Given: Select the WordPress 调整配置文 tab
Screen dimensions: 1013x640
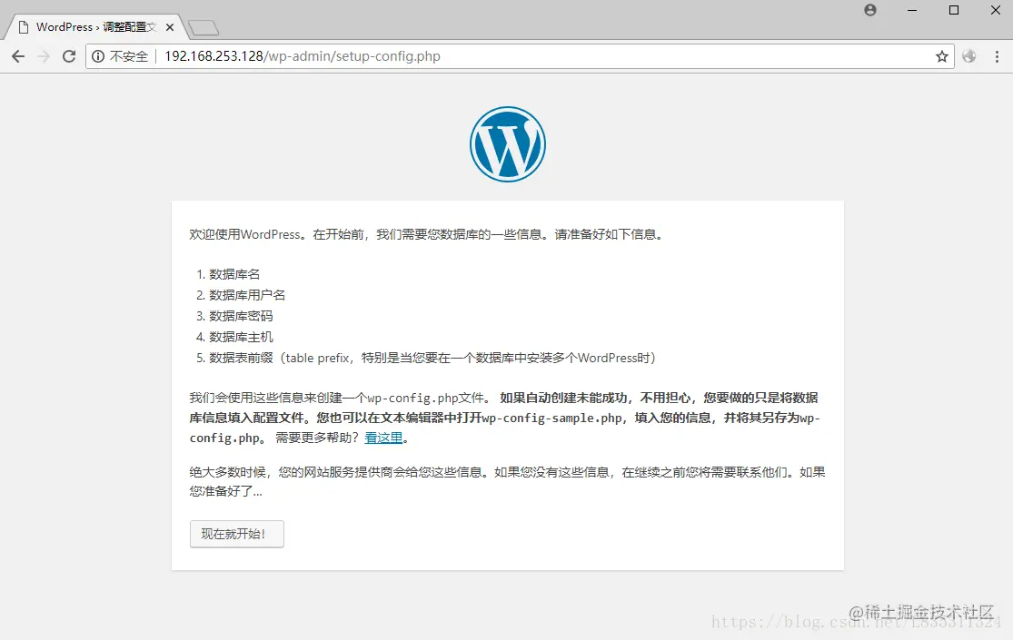Looking at the screenshot, I should 95,27.
